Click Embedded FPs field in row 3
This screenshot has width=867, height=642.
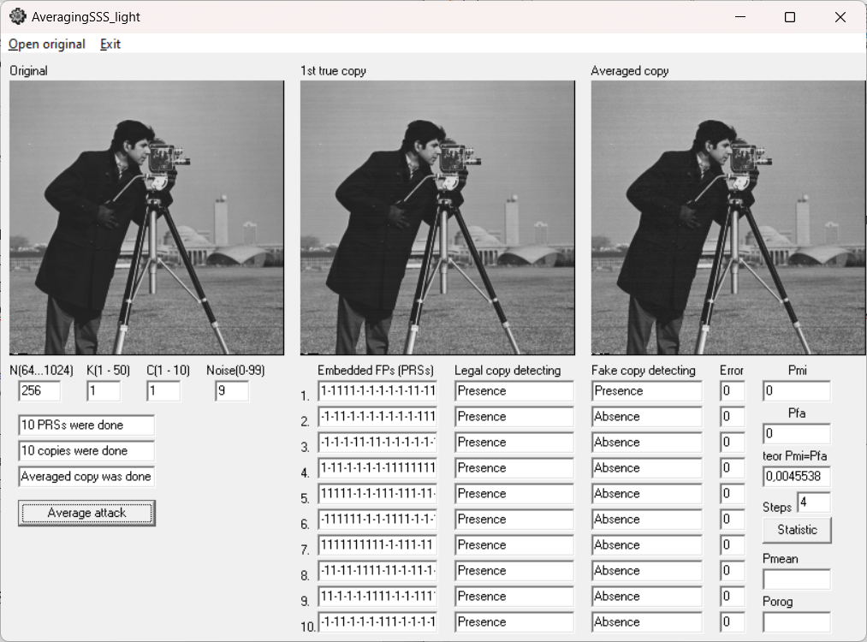tap(377, 443)
